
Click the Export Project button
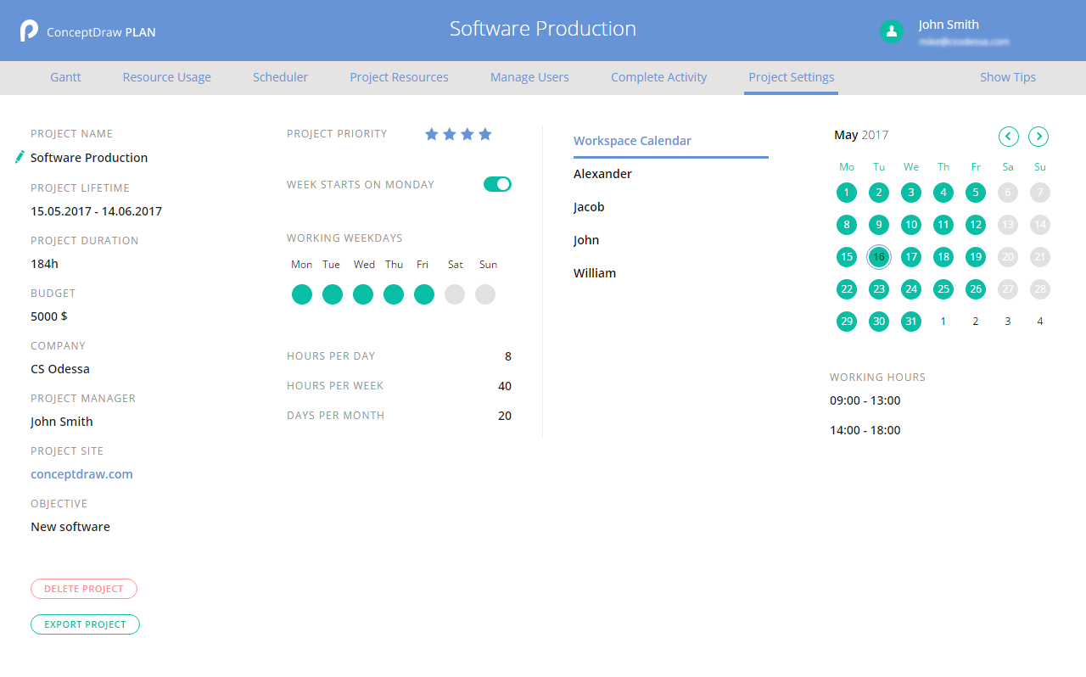85,624
